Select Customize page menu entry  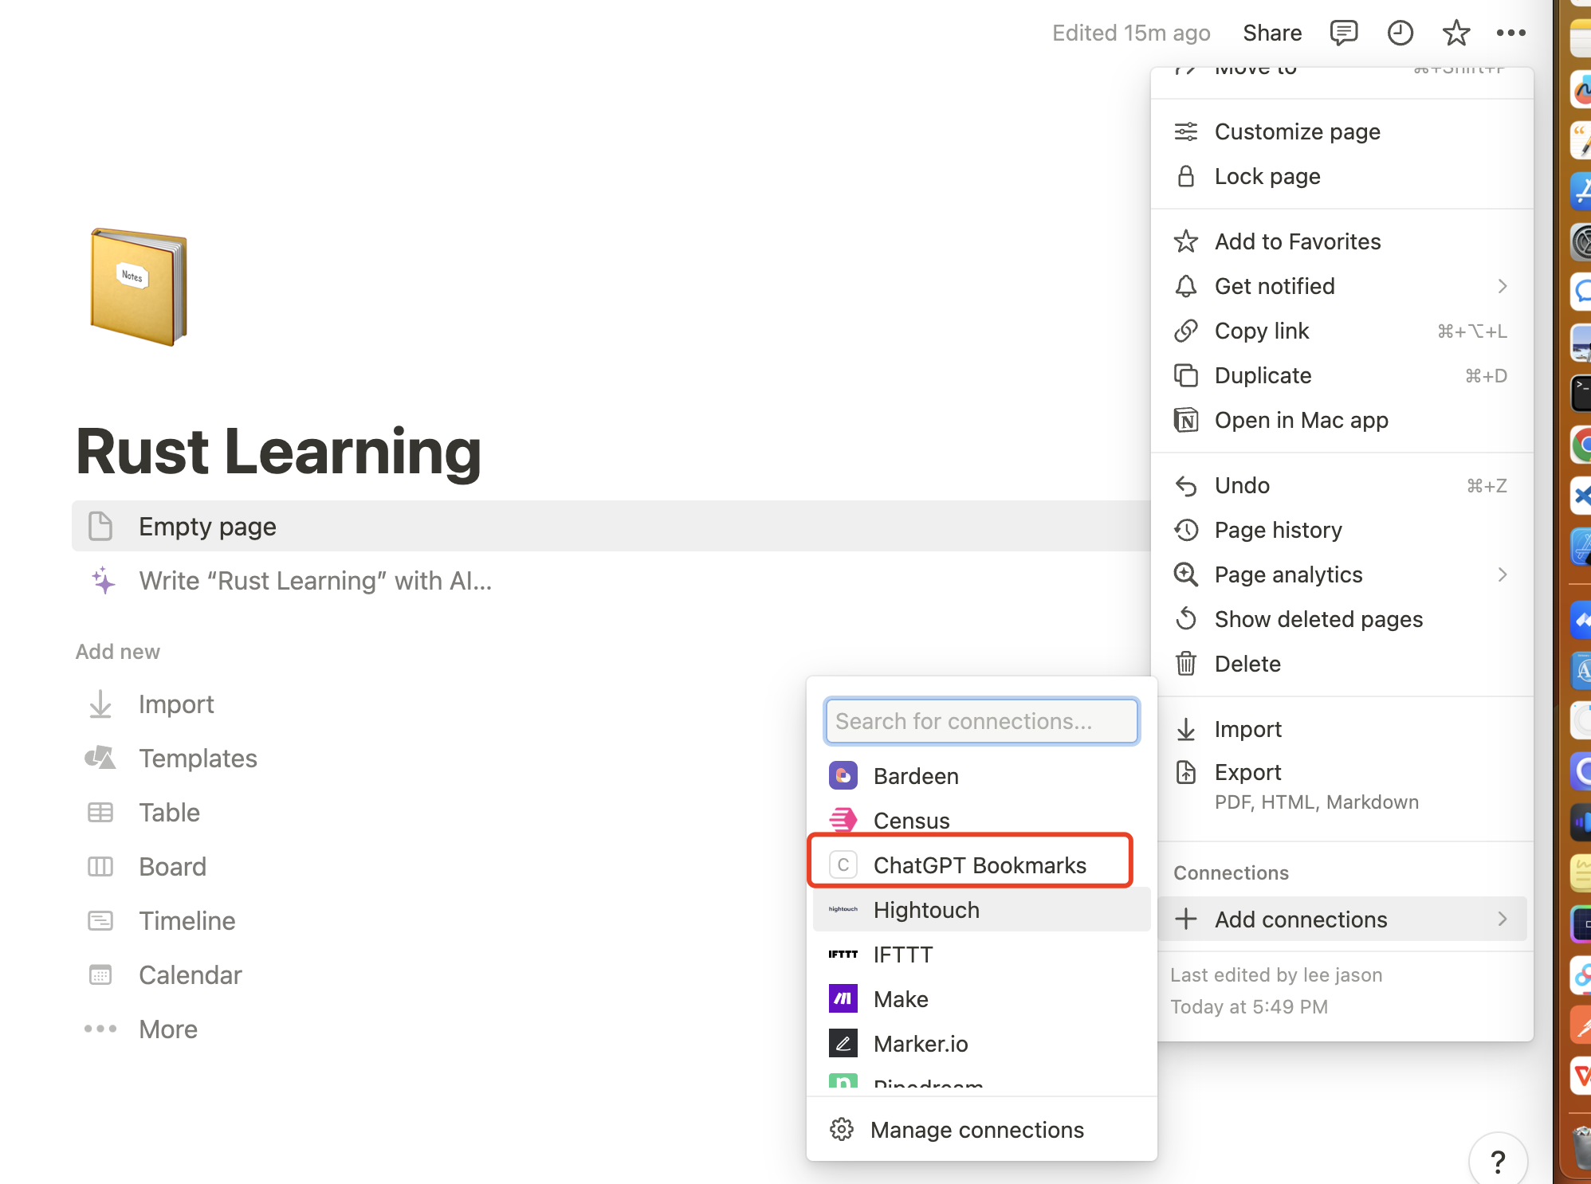1297,131
